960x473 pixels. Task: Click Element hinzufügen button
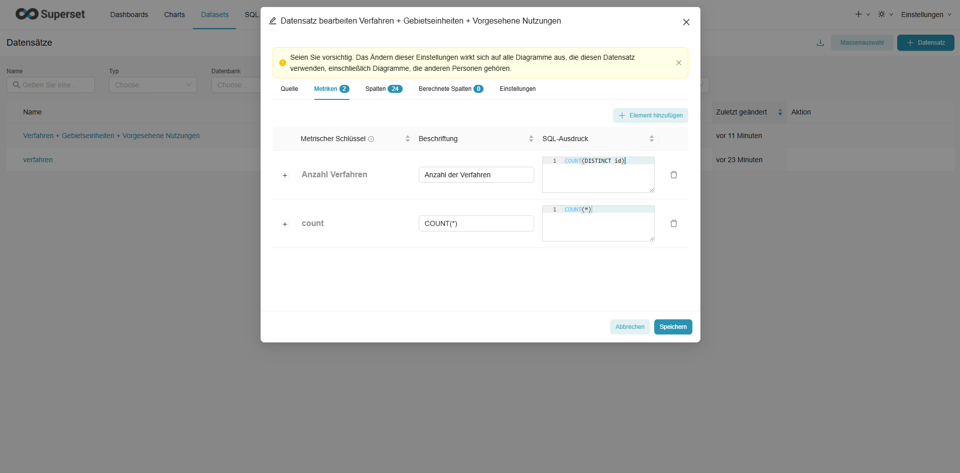click(x=650, y=115)
